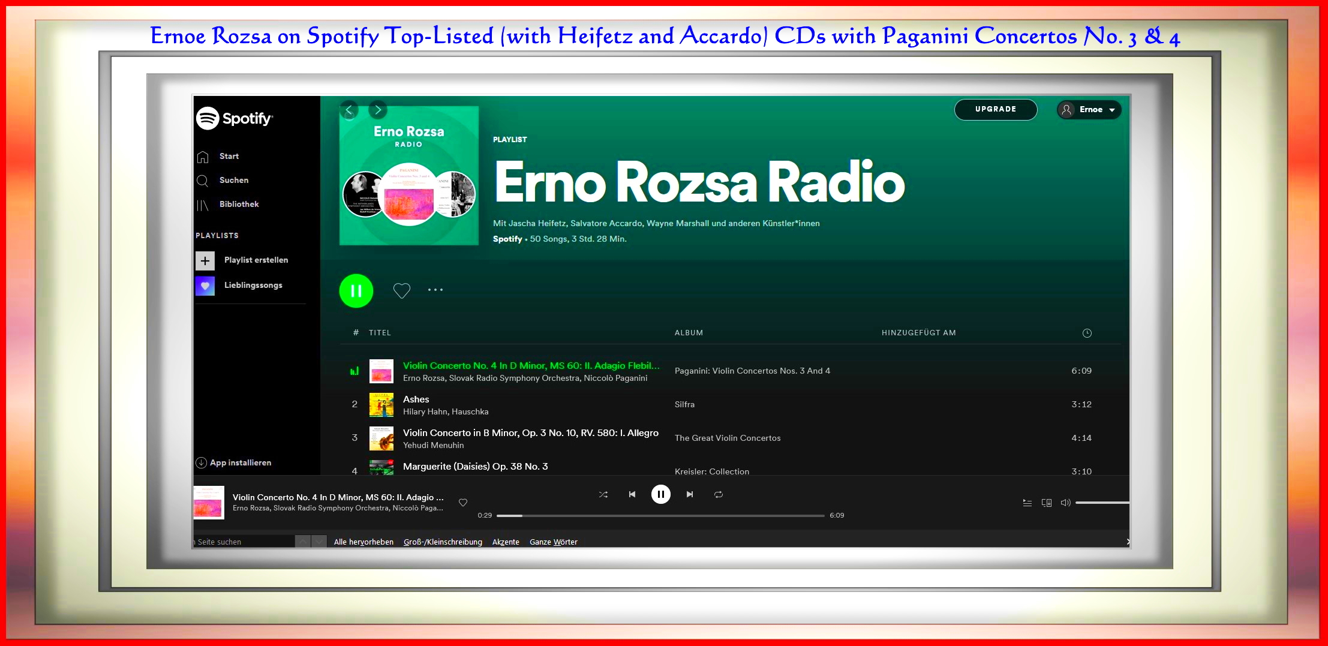The height and width of the screenshot is (646, 1328).
Task: Click the UPGRADE button
Action: coord(996,109)
